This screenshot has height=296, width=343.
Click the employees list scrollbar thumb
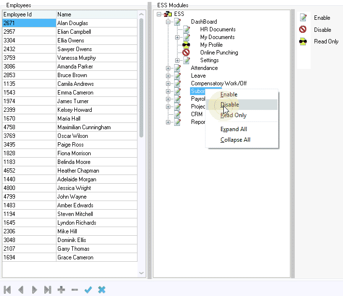141,78
